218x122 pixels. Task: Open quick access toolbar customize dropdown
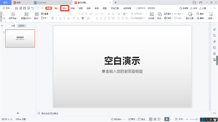(x=42, y=8)
